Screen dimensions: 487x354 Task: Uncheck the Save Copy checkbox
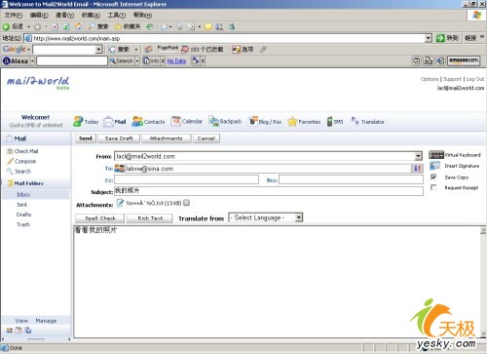pos(433,177)
